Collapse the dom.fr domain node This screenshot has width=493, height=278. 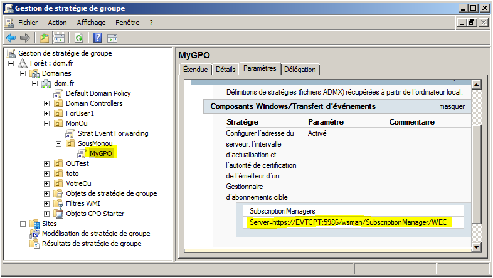tap(35, 83)
